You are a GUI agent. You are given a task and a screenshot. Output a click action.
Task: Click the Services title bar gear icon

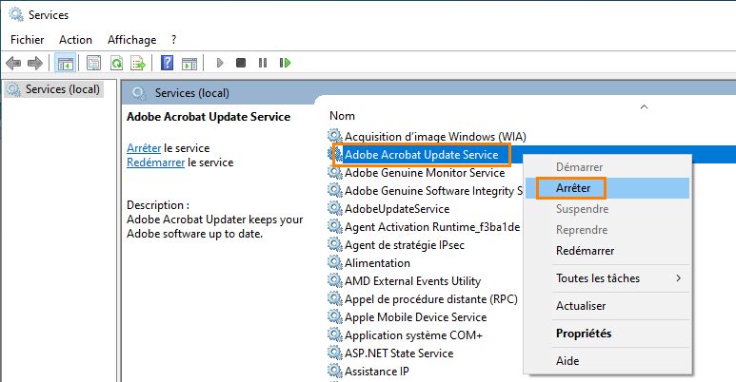click(x=16, y=14)
